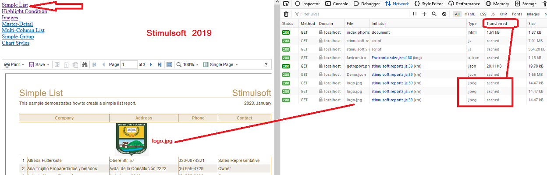This screenshot has width=547, height=175.
Task: Toggle the Images request filter
Action: click(533, 14)
